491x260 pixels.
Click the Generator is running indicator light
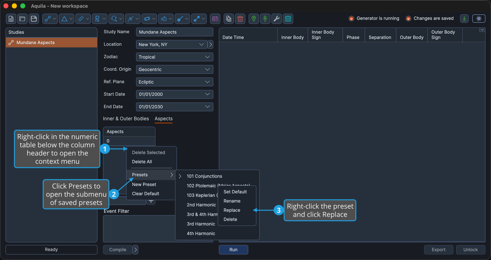click(351, 19)
